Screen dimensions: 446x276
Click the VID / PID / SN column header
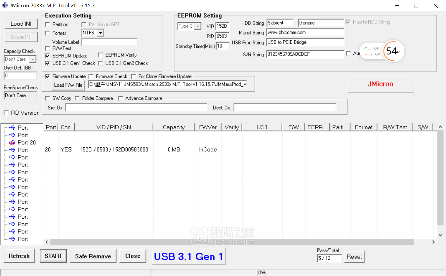point(114,127)
